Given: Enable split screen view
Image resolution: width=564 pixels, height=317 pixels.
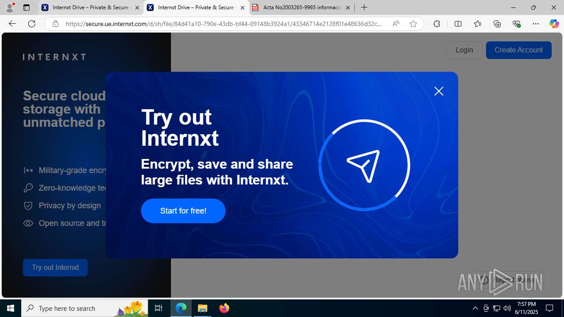Looking at the screenshot, I should (458, 24).
